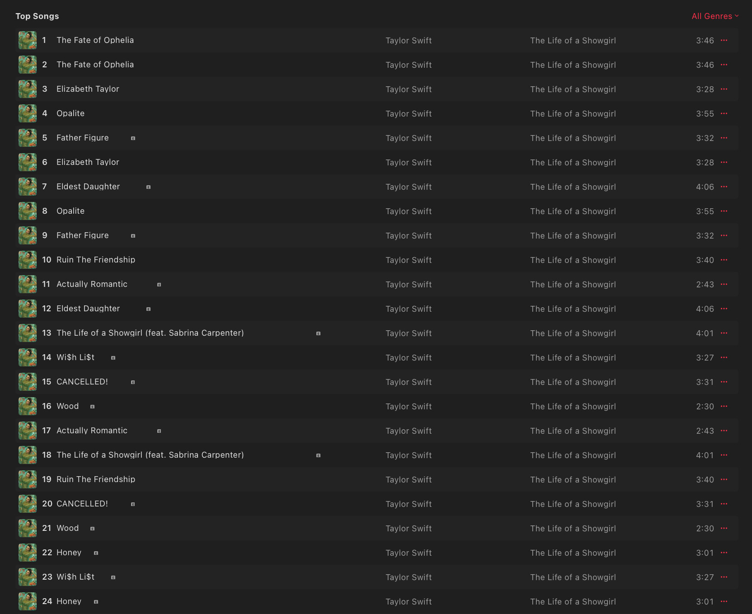
Task: Click ellipsis for song 16 Wood
Action: [x=724, y=406]
